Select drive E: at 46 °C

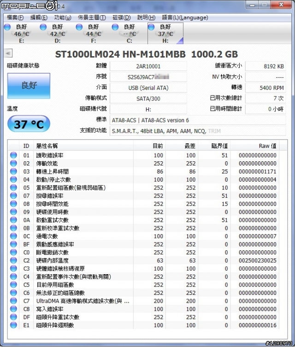19,34
